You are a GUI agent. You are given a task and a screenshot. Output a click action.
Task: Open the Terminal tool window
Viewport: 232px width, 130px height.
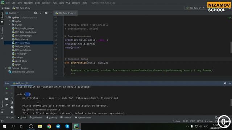click(x=66, y=118)
